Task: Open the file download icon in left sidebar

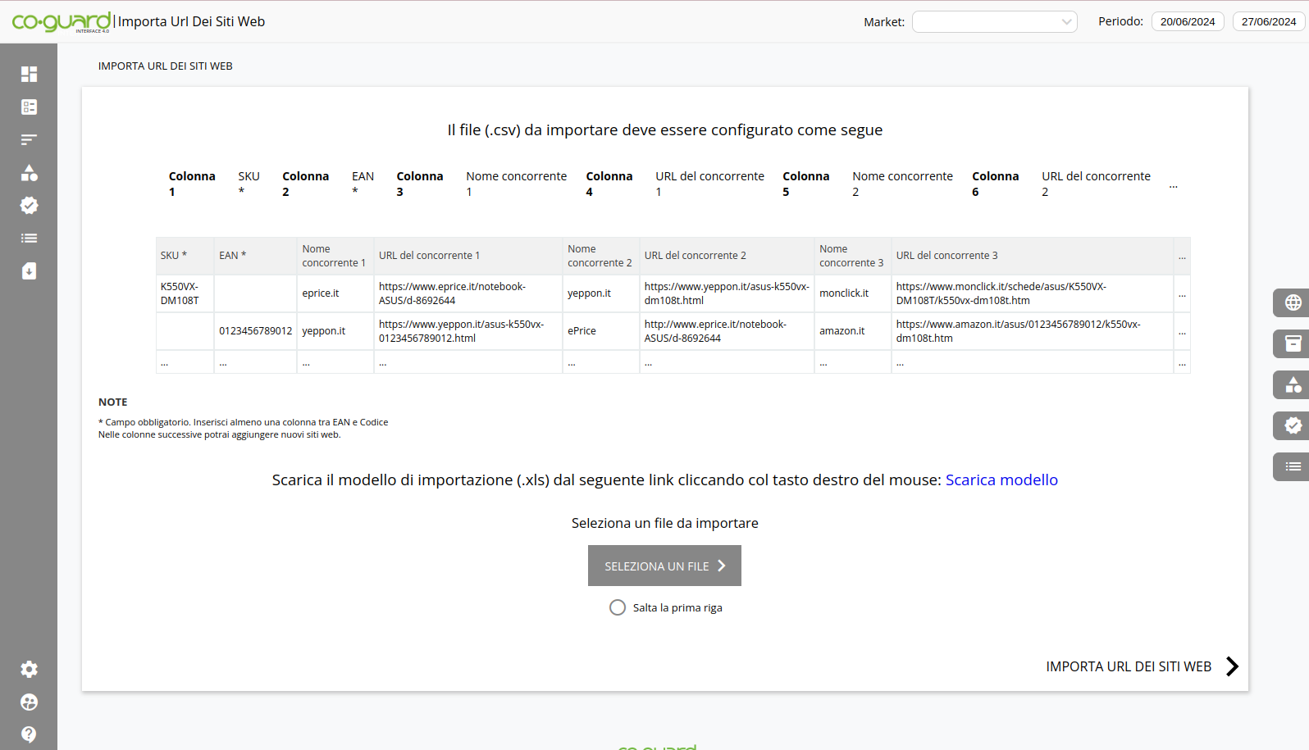Action: click(29, 271)
